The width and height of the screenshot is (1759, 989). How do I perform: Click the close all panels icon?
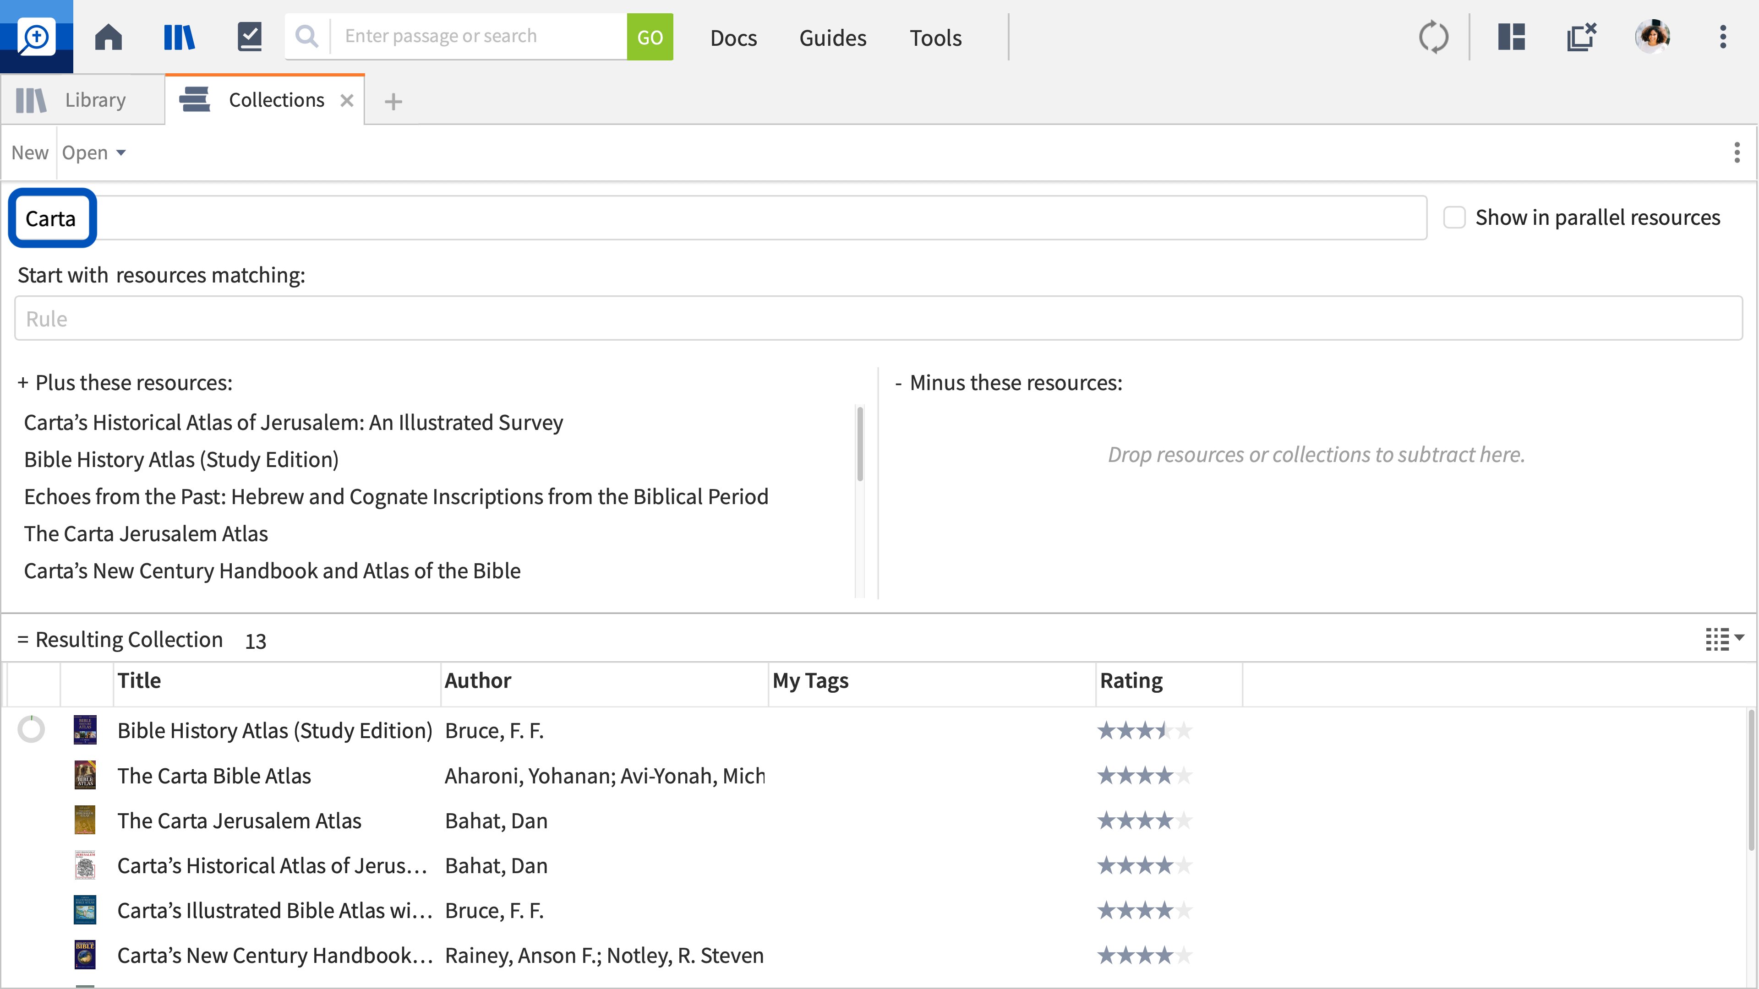tap(1581, 37)
